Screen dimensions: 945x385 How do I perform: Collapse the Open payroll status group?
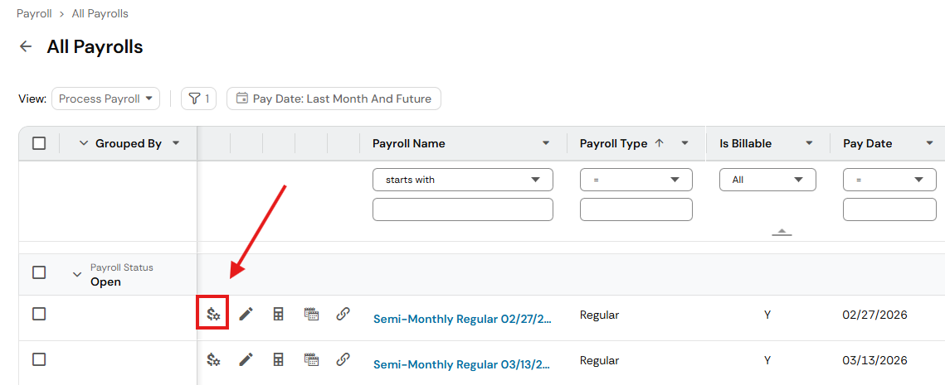[x=76, y=274]
